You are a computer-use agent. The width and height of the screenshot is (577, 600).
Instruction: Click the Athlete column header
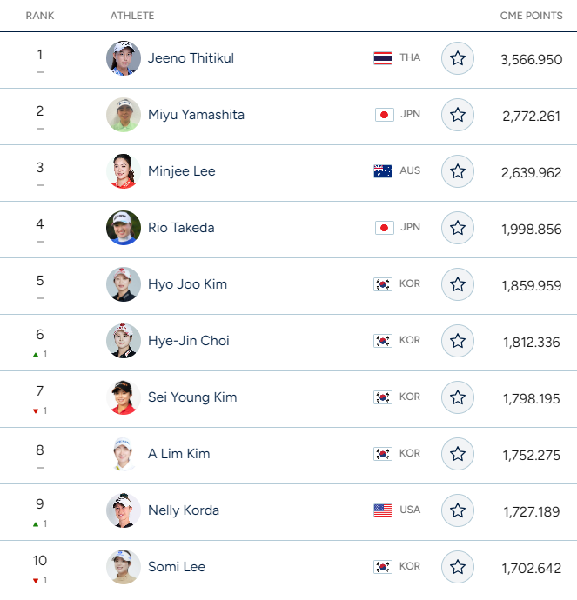[x=132, y=16]
